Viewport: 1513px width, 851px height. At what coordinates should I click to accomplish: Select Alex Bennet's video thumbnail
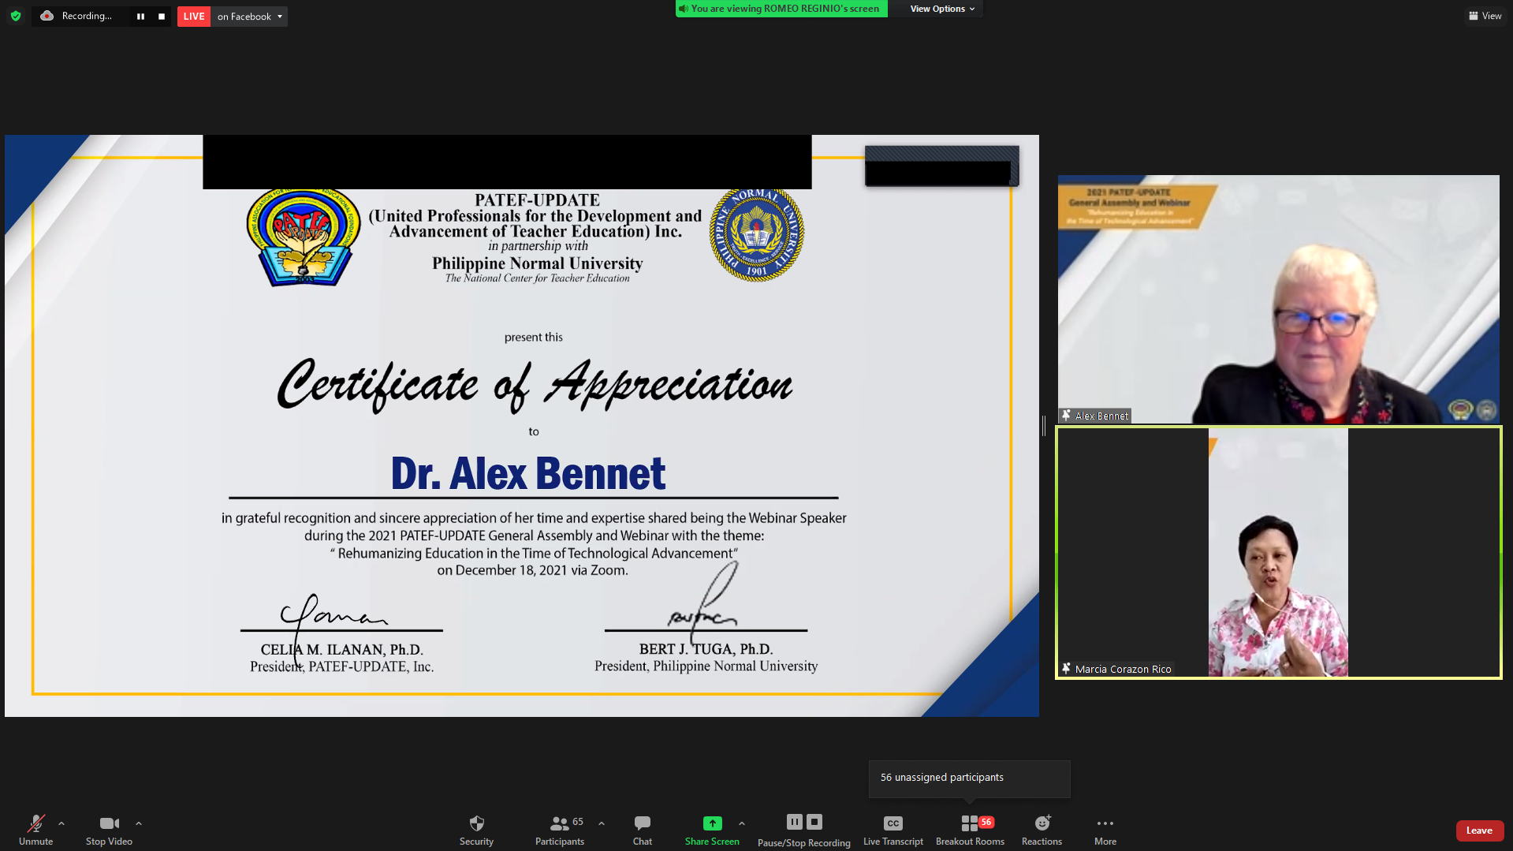1277,300
